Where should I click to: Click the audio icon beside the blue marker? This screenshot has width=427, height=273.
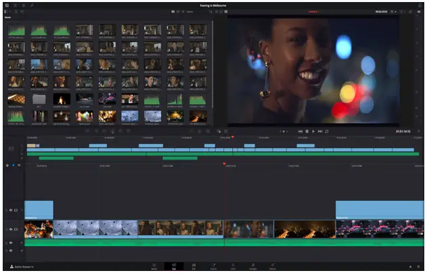click(x=19, y=165)
